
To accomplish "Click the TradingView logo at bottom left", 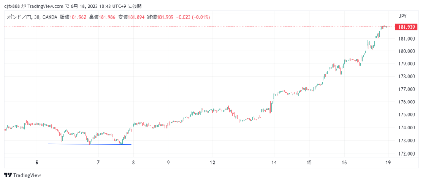I will [23, 175].
